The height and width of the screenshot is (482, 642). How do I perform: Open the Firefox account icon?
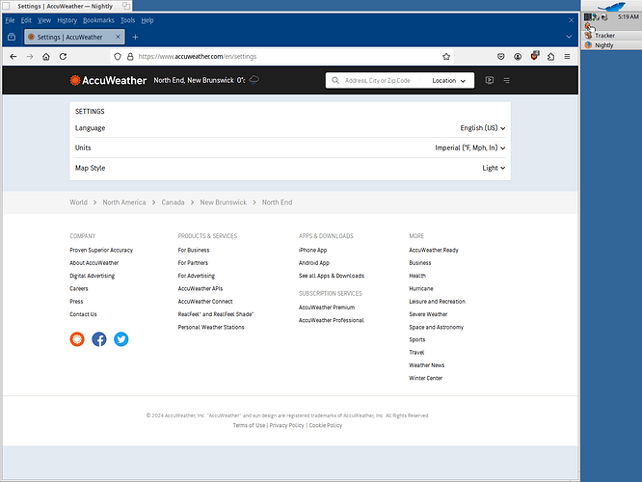[518, 57]
